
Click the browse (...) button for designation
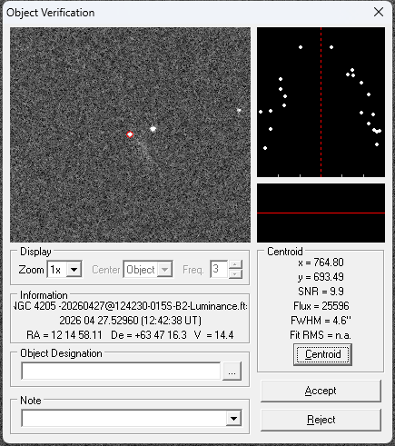pos(232,371)
